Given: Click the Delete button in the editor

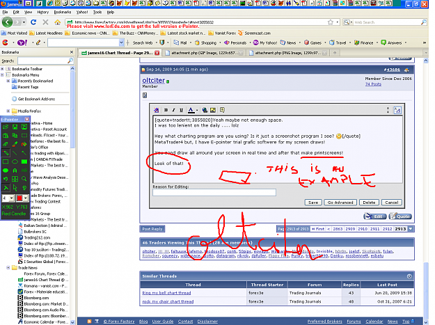Looking at the screenshot, I should (369, 203).
